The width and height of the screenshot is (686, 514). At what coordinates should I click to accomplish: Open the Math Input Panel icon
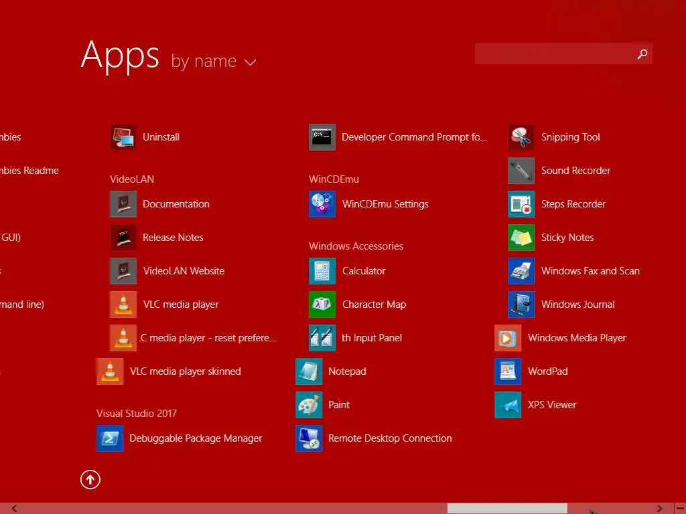coord(322,338)
